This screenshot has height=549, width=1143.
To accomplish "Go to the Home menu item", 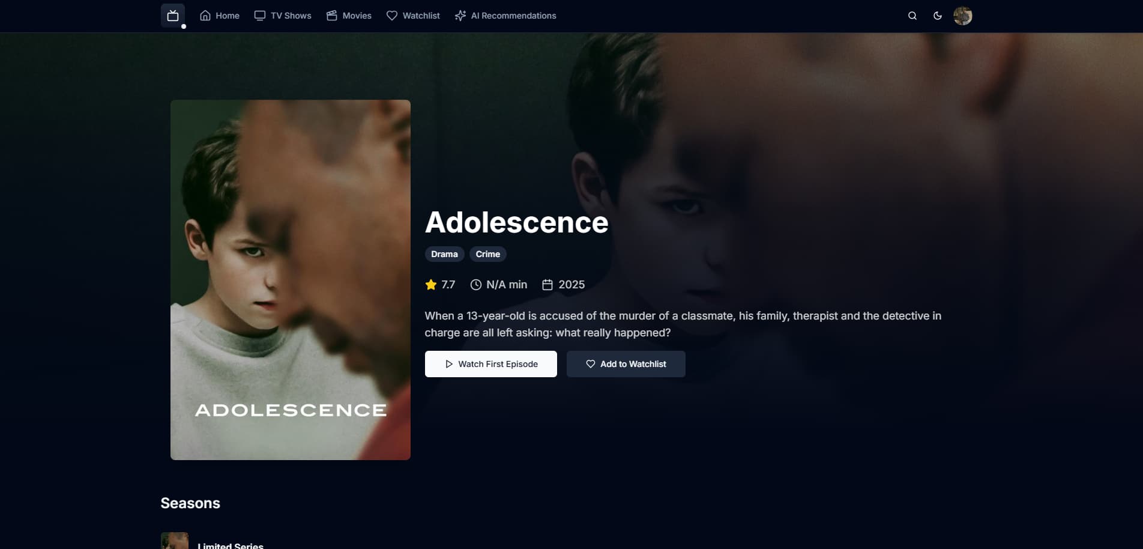I will point(220,16).
